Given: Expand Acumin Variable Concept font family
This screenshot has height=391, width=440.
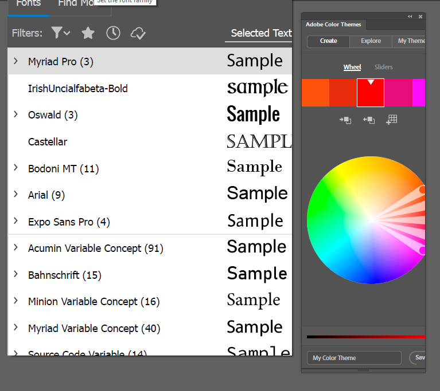Looking at the screenshot, I should click(15, 248).
